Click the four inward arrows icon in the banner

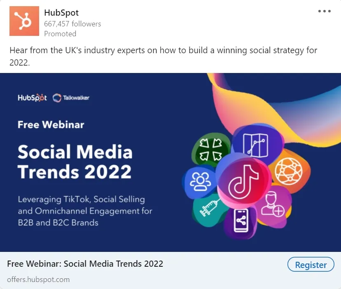[210, 149]
